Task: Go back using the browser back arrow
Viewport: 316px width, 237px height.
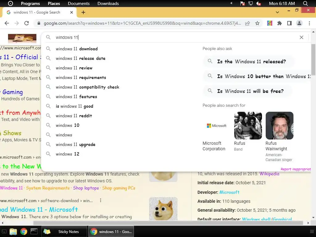Action: [7, 23]
